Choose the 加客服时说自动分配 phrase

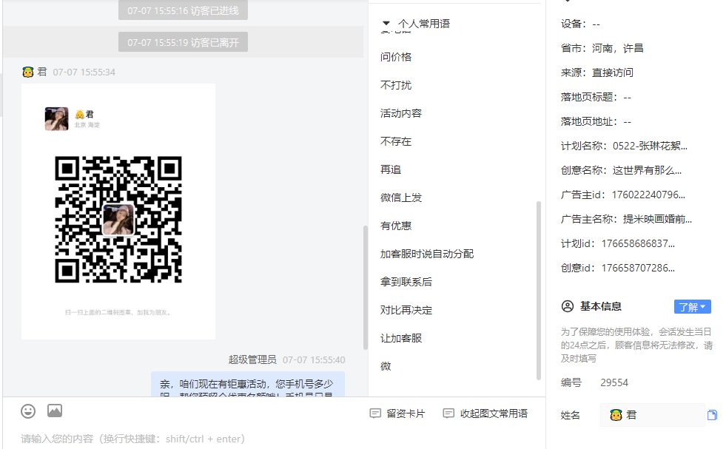[427, 254]
